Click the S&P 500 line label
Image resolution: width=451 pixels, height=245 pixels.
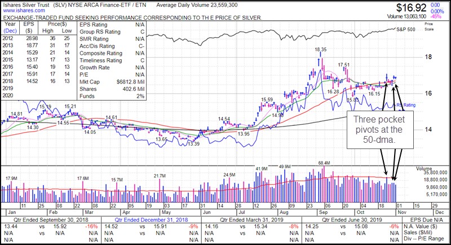(406, 29)
